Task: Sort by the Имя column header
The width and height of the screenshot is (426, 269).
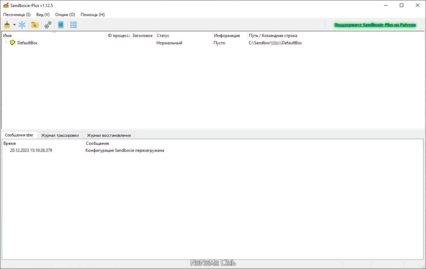Action: click(x=54, y=36)
